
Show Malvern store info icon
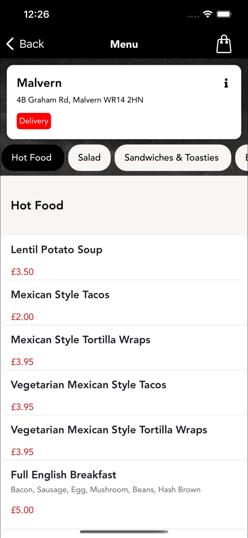pyautogui.click(x=226, y=83)
